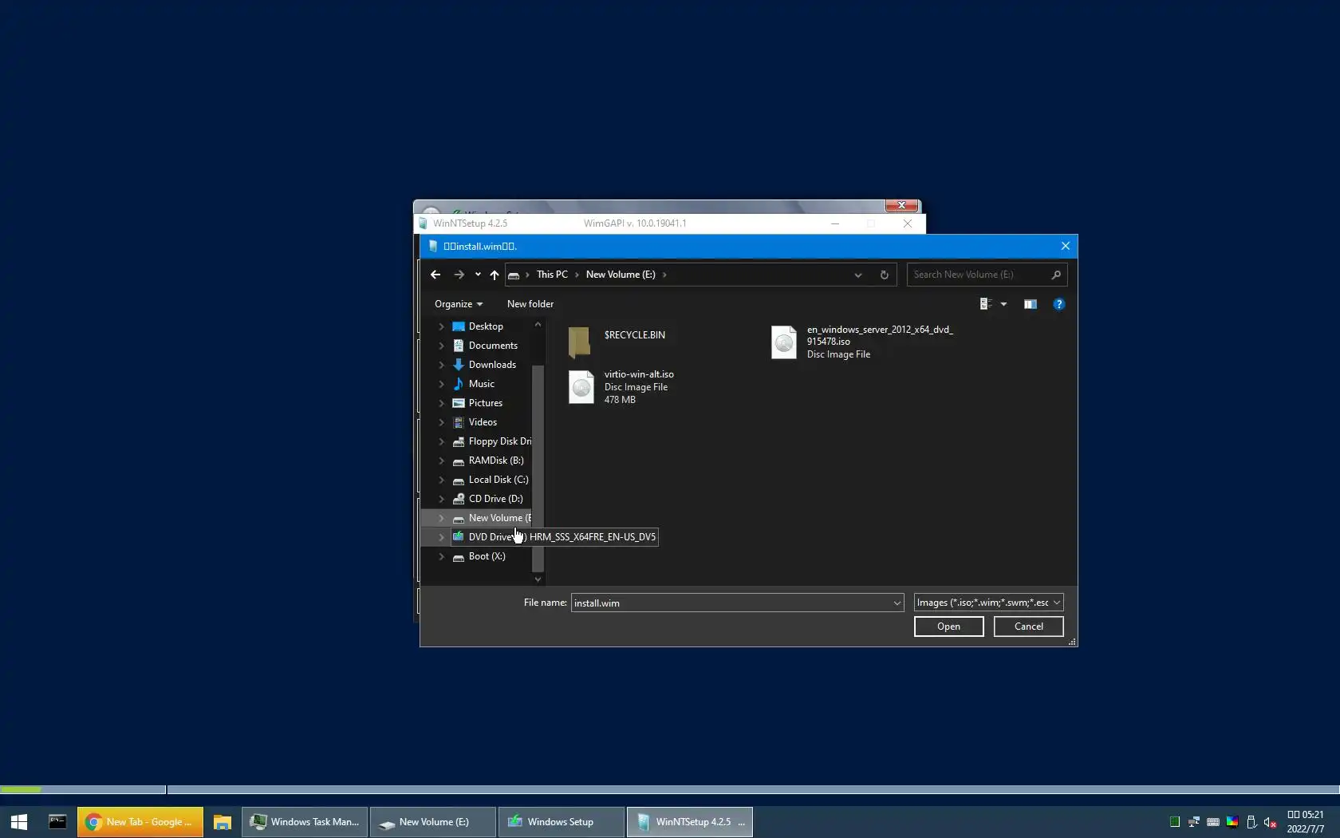Select Local Disk (C:) in the tree

click(499, 480)
